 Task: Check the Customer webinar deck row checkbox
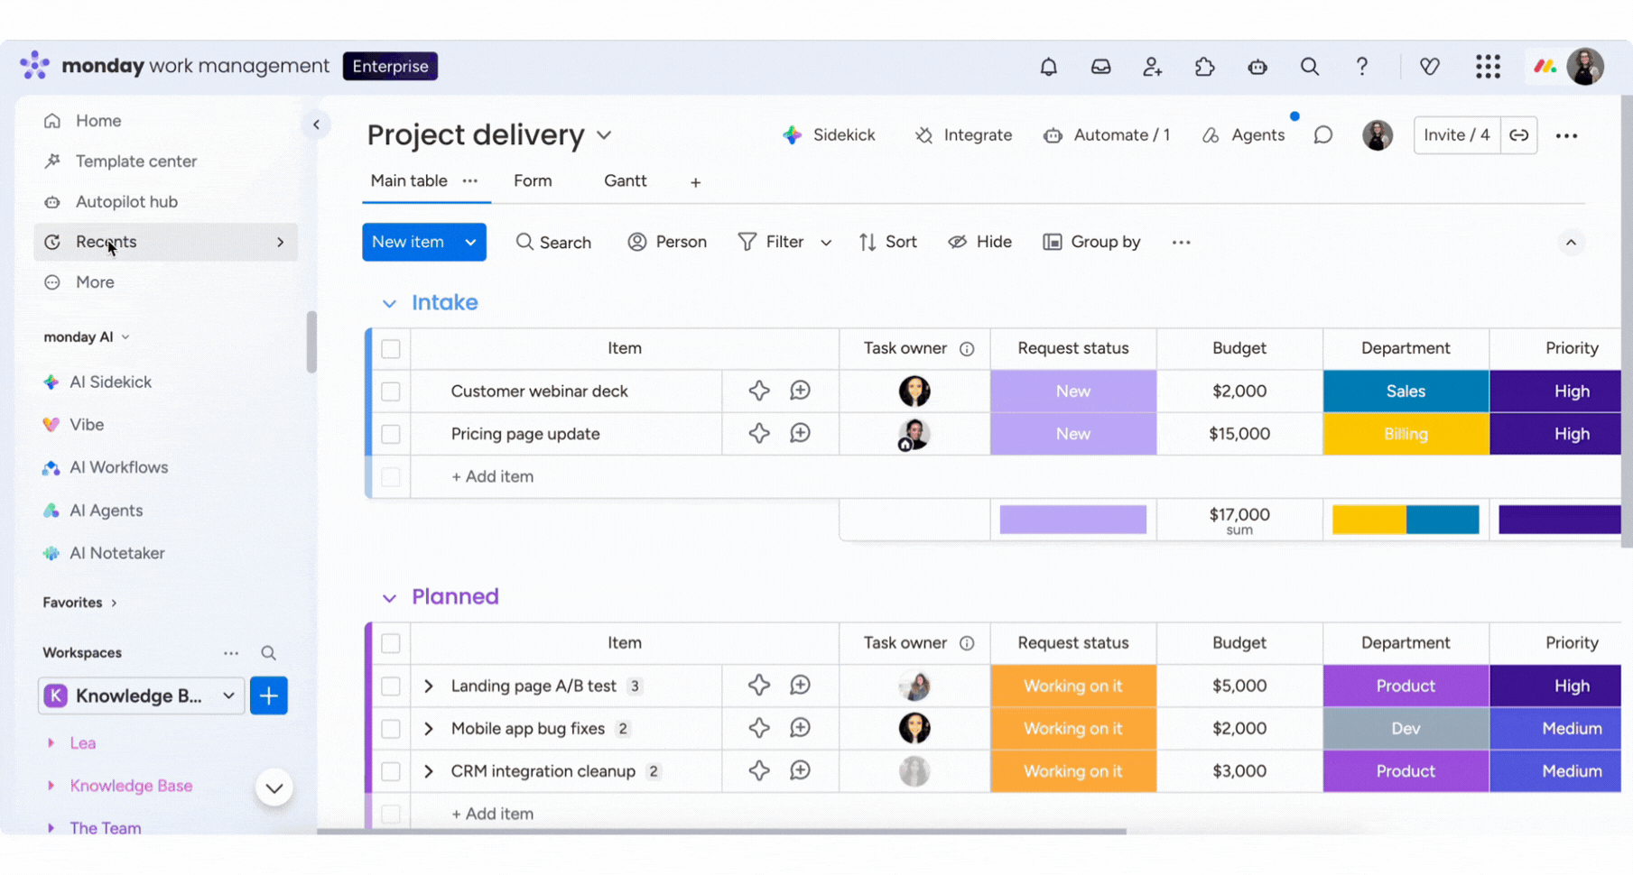click(x=390, y=391)
